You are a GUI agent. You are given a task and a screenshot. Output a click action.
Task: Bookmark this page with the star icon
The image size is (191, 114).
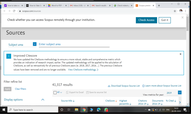(x=175, y=11)
